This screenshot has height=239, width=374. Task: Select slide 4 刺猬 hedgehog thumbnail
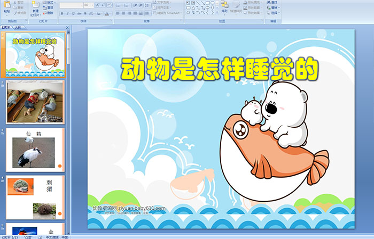[x=35, y=197]
